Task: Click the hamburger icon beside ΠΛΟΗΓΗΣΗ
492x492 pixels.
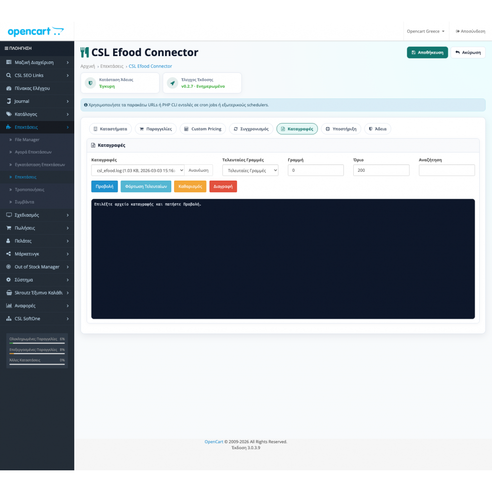Action: click(x=6, y=48)
